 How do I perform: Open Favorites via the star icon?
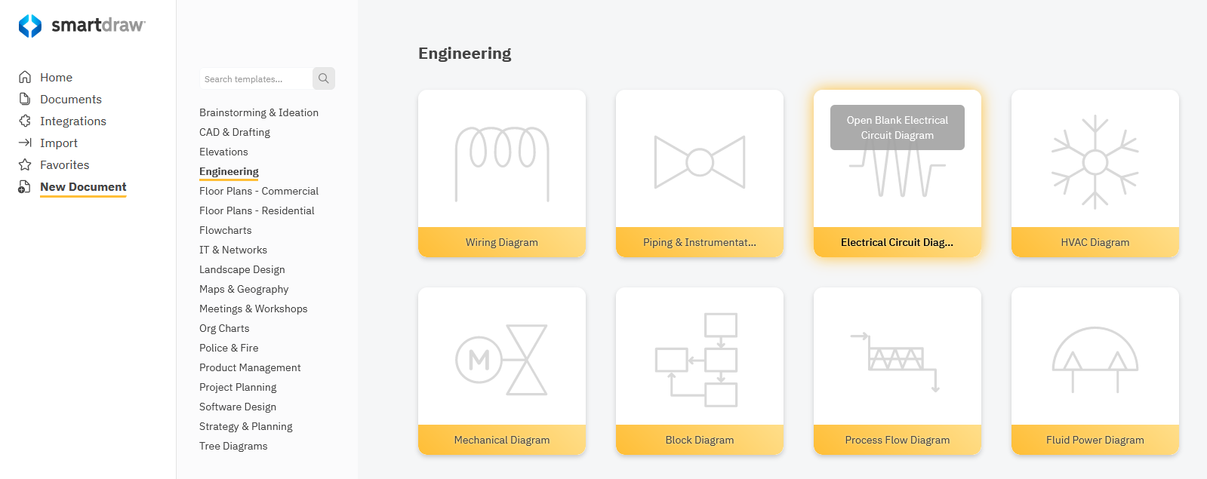point(23,164)
